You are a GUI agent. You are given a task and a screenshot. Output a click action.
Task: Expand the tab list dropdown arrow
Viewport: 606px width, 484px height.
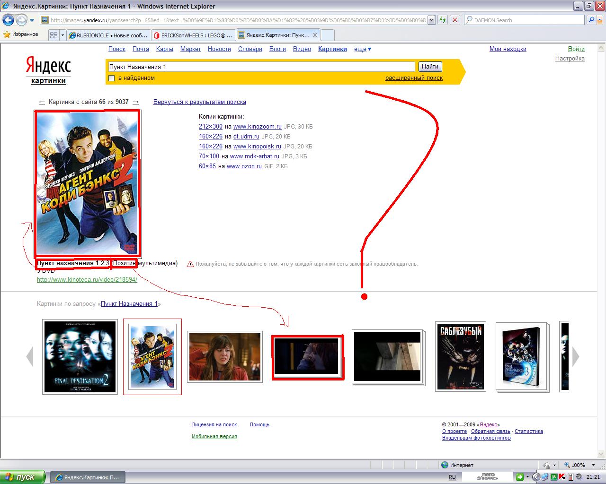click(x=62, y=35)
